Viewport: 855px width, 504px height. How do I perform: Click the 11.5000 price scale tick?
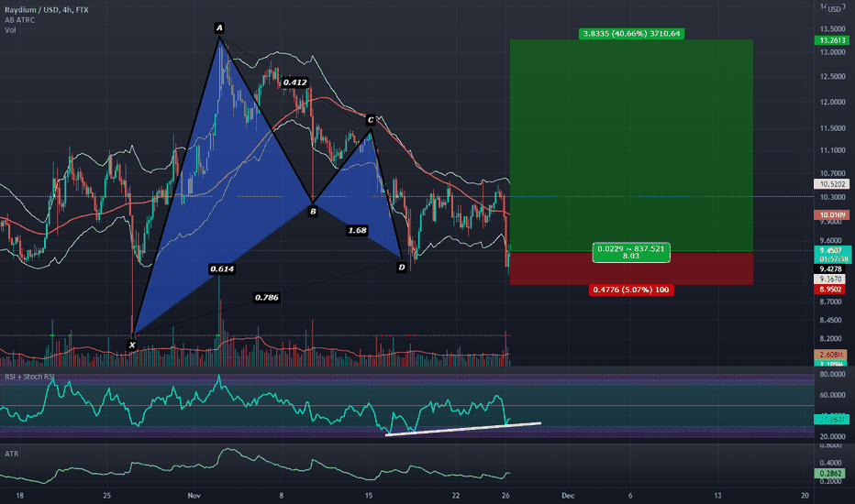(x=833, y=128)
